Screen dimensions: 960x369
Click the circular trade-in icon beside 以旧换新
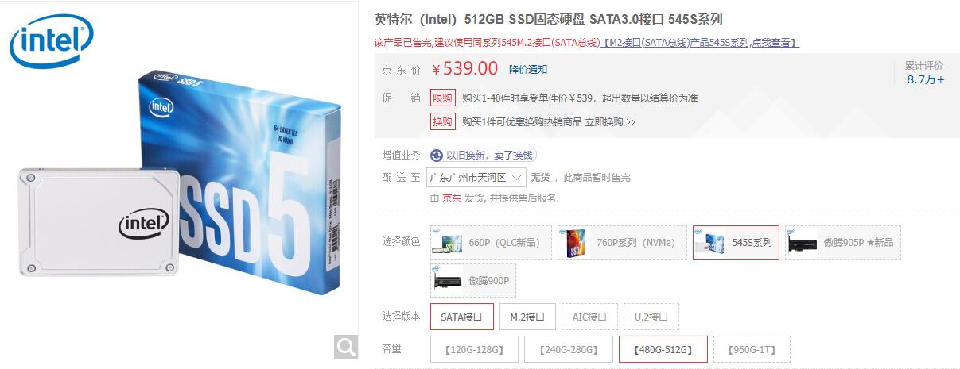(437, 156)
